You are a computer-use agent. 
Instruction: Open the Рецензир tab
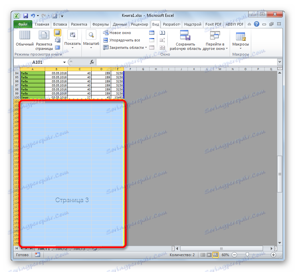139,24
